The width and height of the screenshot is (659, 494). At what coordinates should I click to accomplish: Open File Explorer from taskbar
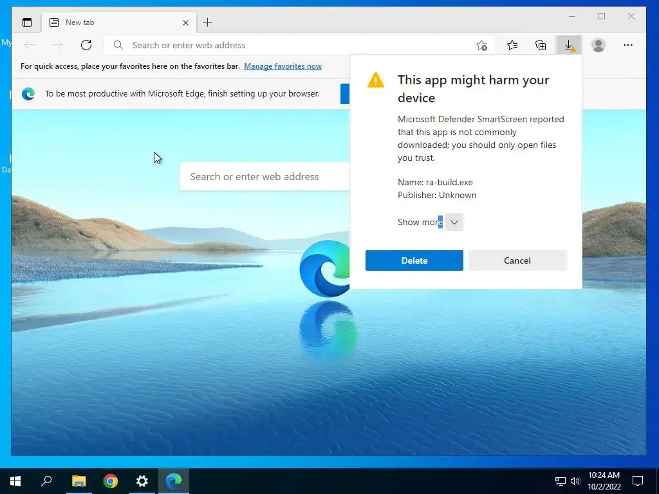79,481
